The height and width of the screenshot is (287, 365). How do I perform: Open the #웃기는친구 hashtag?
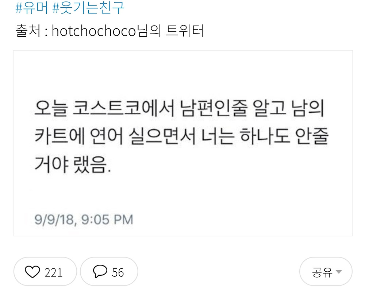click(88, 7)
